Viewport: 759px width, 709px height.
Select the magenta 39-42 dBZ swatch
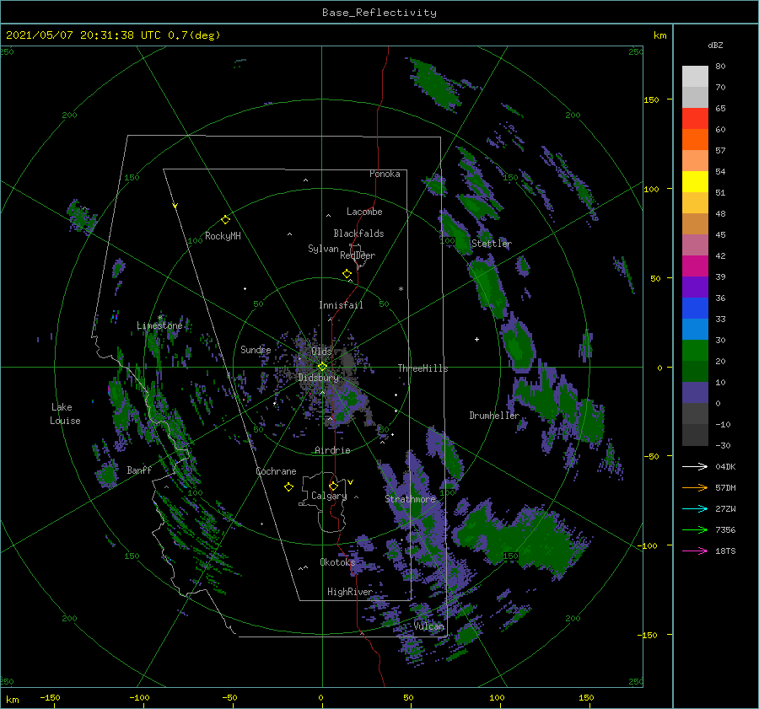[x=695, y=266]
